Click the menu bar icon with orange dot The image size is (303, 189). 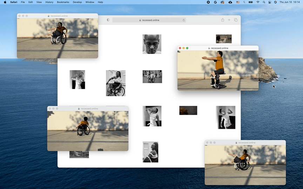click(222, 2)
